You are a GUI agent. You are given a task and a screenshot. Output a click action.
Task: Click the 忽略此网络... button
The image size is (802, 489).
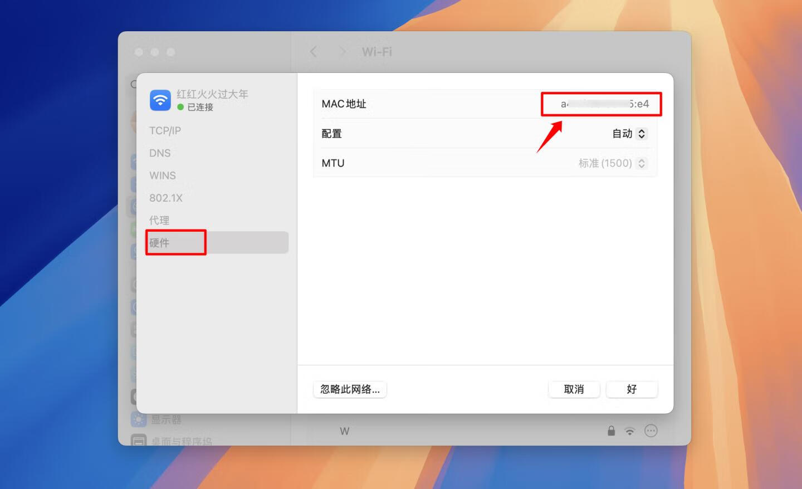click(350, 389)
